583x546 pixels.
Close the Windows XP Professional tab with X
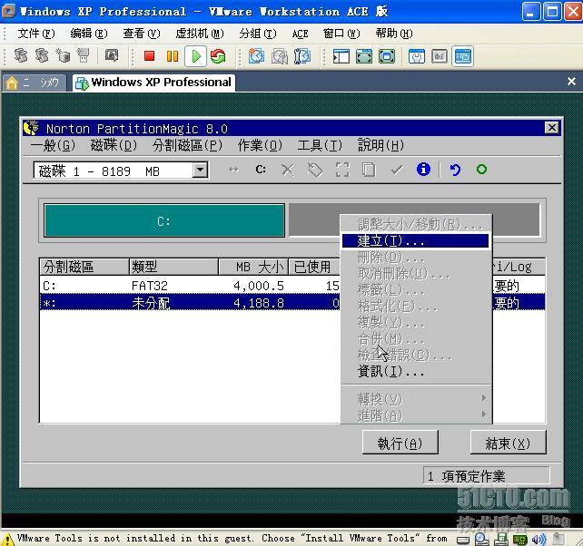(x=571, y=82)
